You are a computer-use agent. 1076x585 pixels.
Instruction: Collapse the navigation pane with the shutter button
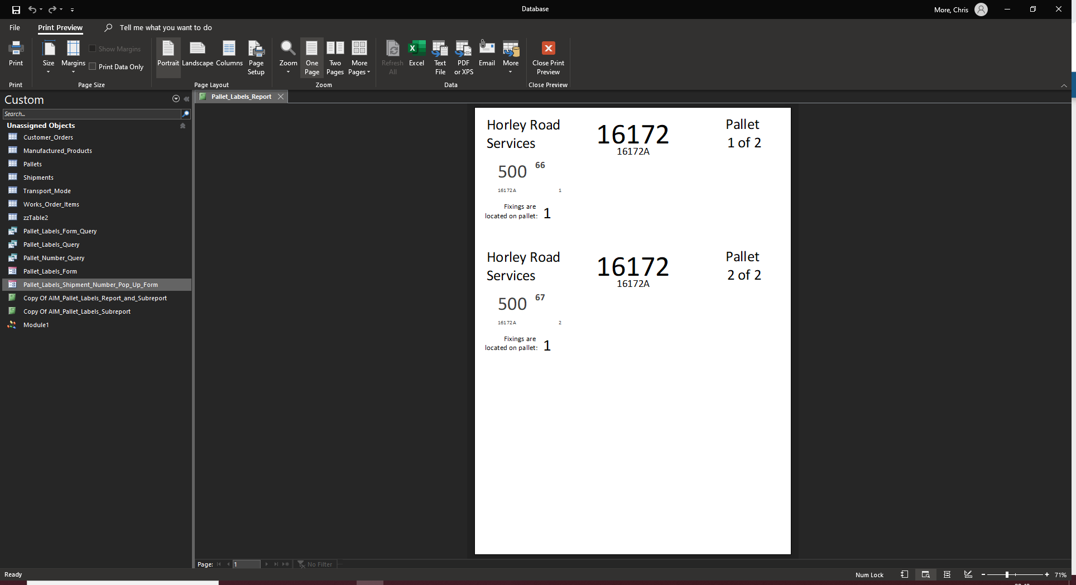tap(186, 99)
